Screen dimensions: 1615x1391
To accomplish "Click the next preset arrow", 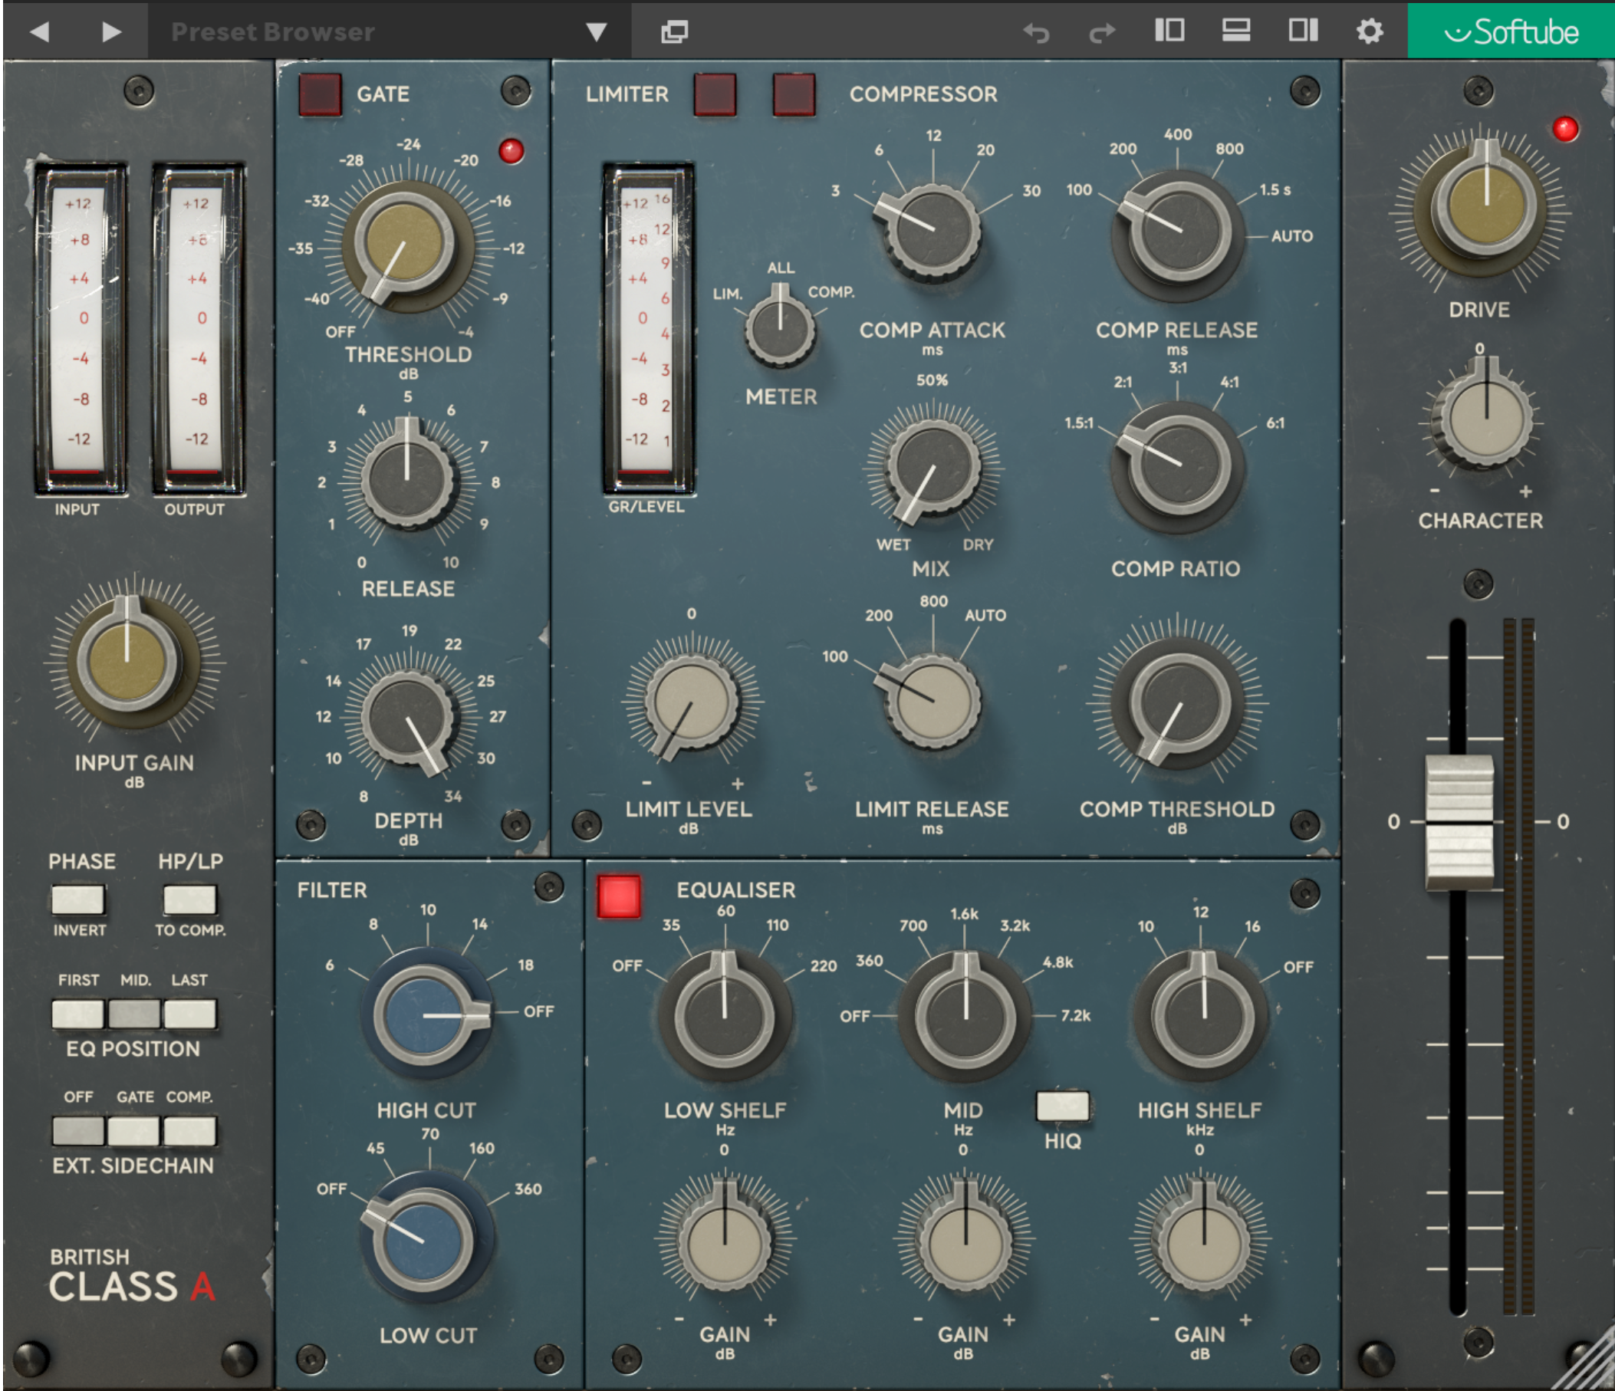I will 111,32.
